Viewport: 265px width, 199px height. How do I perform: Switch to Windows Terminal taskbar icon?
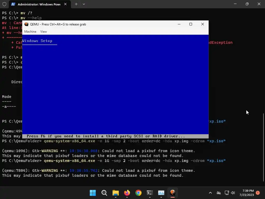(150, 193)
